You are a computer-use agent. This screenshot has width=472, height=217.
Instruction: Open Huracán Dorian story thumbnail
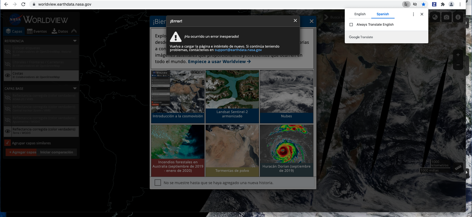pyautogui.click(x=287, y=151)
